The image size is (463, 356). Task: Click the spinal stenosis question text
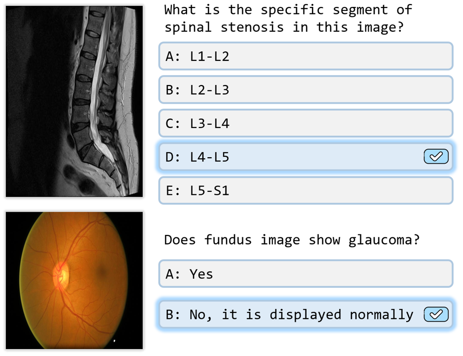tap(288, 18)
